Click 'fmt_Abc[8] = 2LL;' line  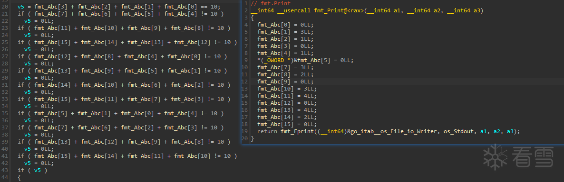285,74
